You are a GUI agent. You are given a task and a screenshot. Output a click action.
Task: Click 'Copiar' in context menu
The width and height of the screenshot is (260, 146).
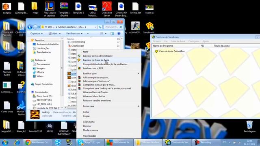(86, 116)
